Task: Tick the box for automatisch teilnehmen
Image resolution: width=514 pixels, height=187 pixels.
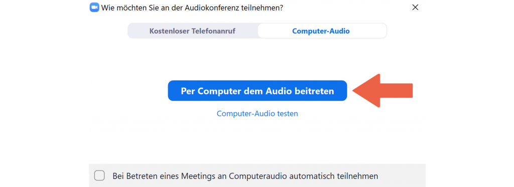Action: tap(99, 175)
